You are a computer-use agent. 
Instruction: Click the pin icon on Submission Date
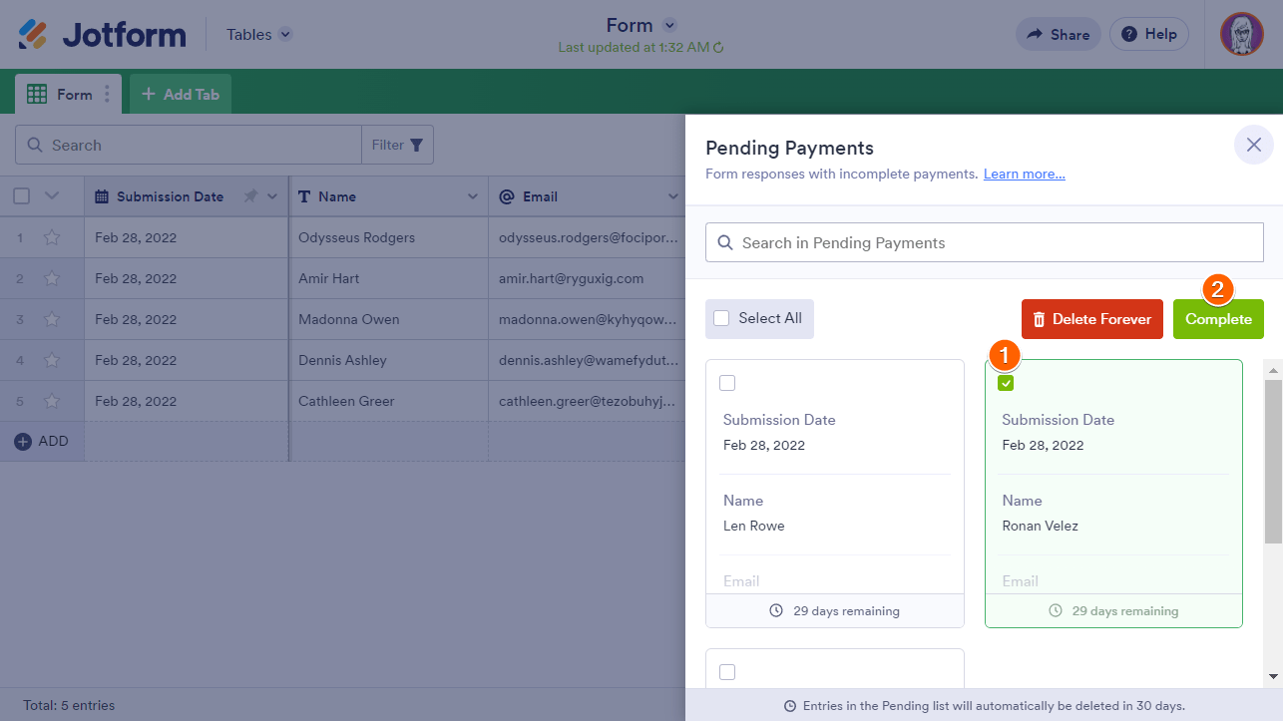pyautogui.click(x=250, y=196)
